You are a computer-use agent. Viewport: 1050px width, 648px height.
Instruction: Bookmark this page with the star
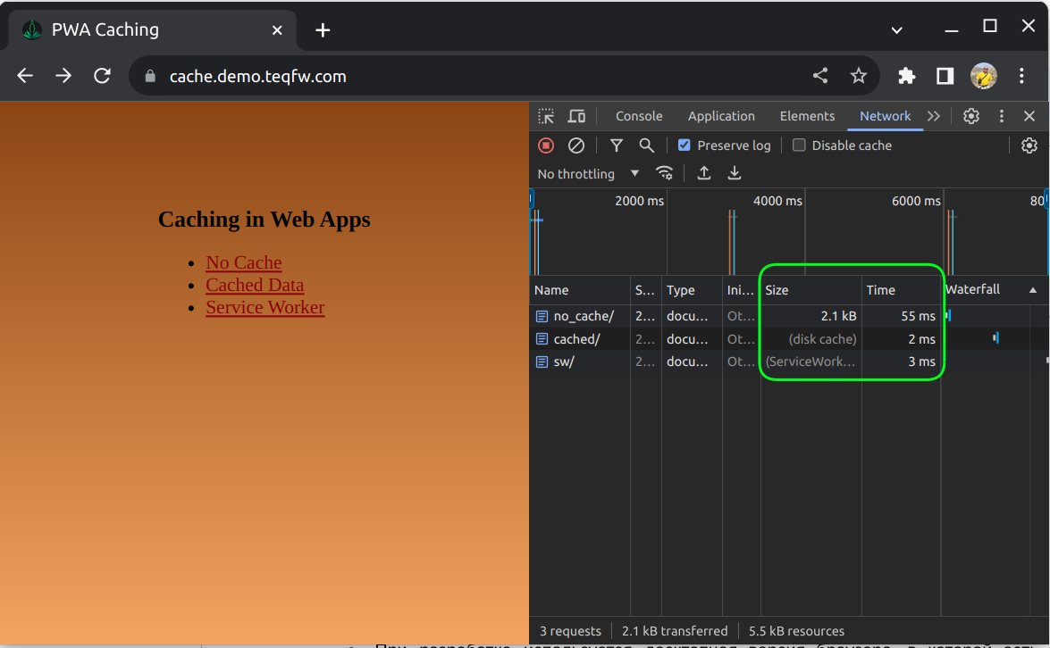859,76
